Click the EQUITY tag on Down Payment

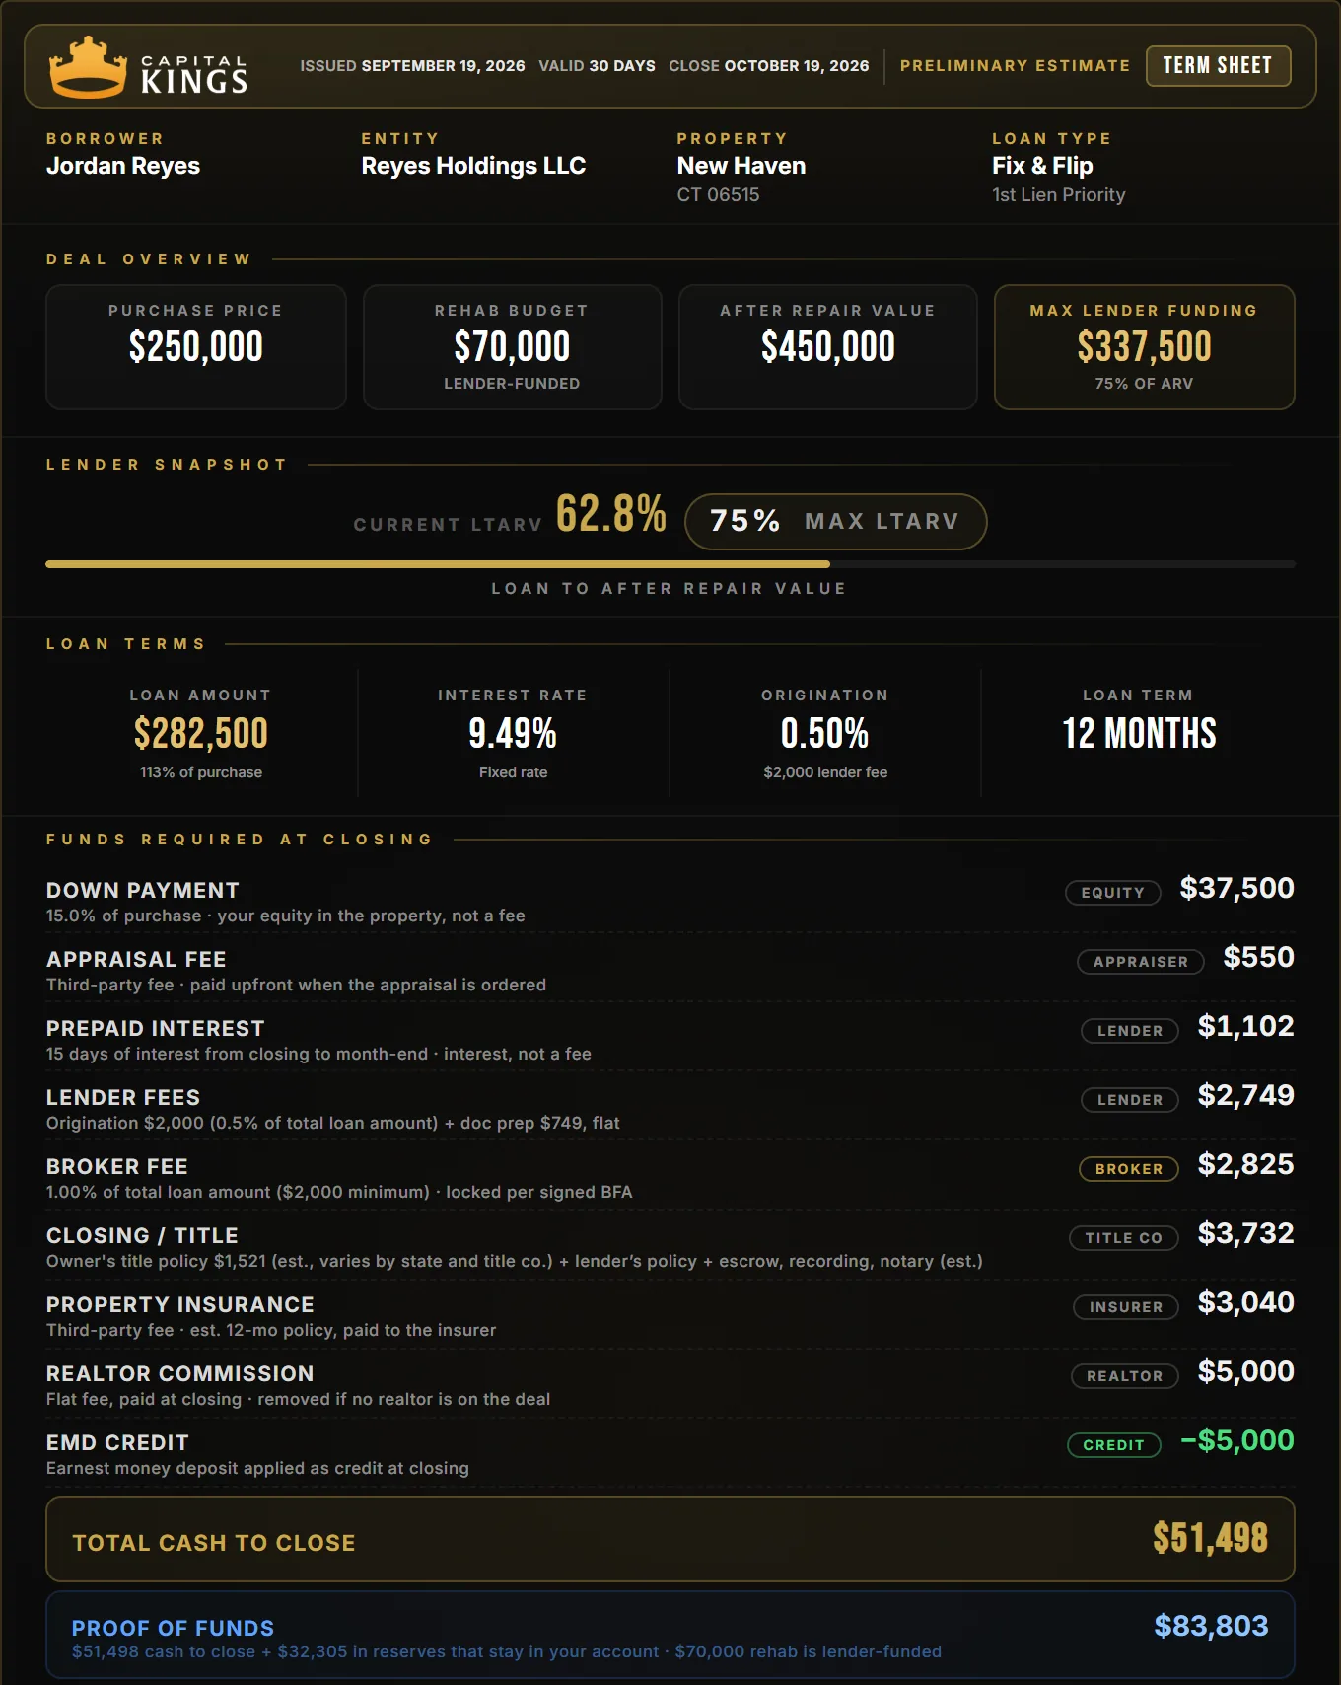click(1113, 893)
